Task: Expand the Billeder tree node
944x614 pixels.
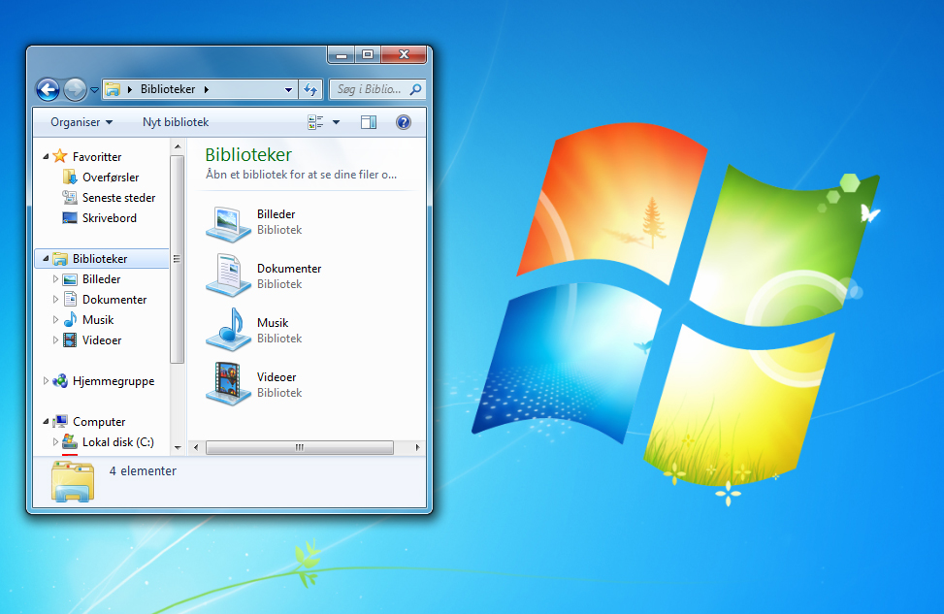Action: point(55,279)
